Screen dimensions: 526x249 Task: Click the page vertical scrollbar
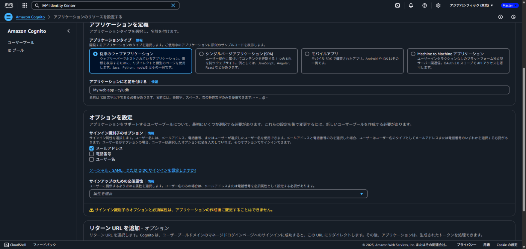click(x=524, y=139)
